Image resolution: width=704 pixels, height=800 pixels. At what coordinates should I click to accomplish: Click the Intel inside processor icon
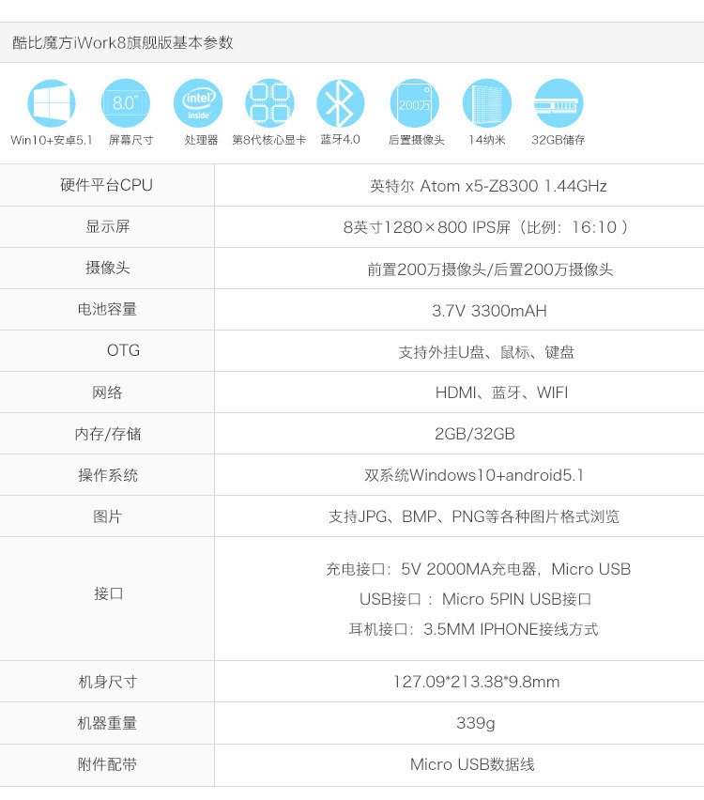[198, 103]
